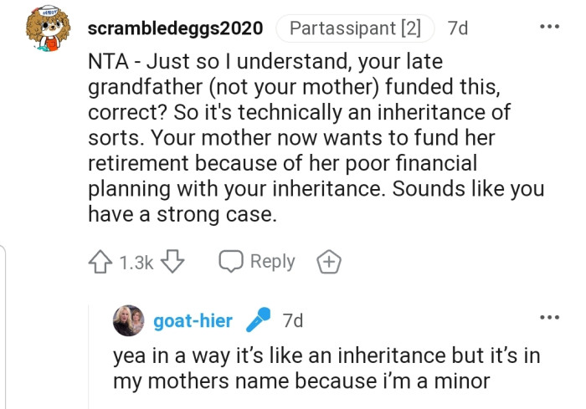The height and width of the screenshot is (409, 586).
Task: Open the three-dot menu on goat-hier's reply
Action: click(x=549, y=318)
